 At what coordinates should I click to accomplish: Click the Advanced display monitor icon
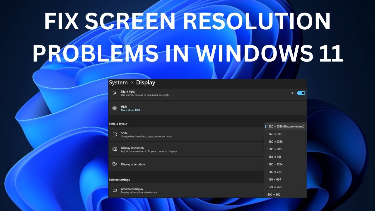[x=115, y=190]
